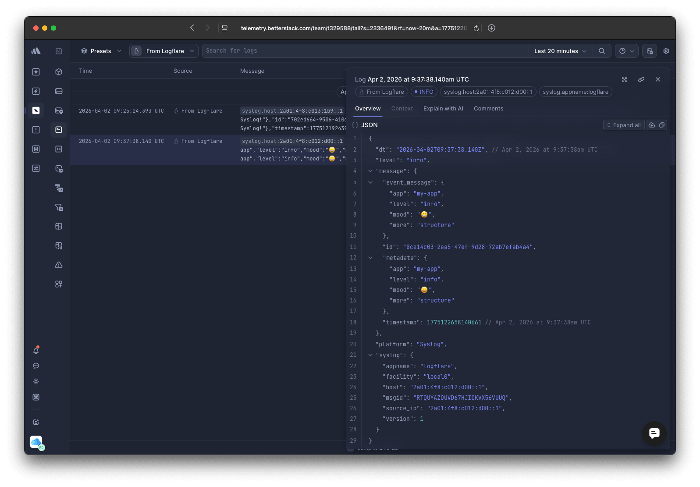The height and width of the screenshot is (487, 700).
Task: Collapse the "syslog" JSON node
Action: coord(370,355)
